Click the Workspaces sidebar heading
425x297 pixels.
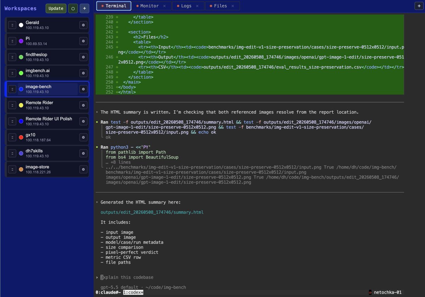click(21, 8)
